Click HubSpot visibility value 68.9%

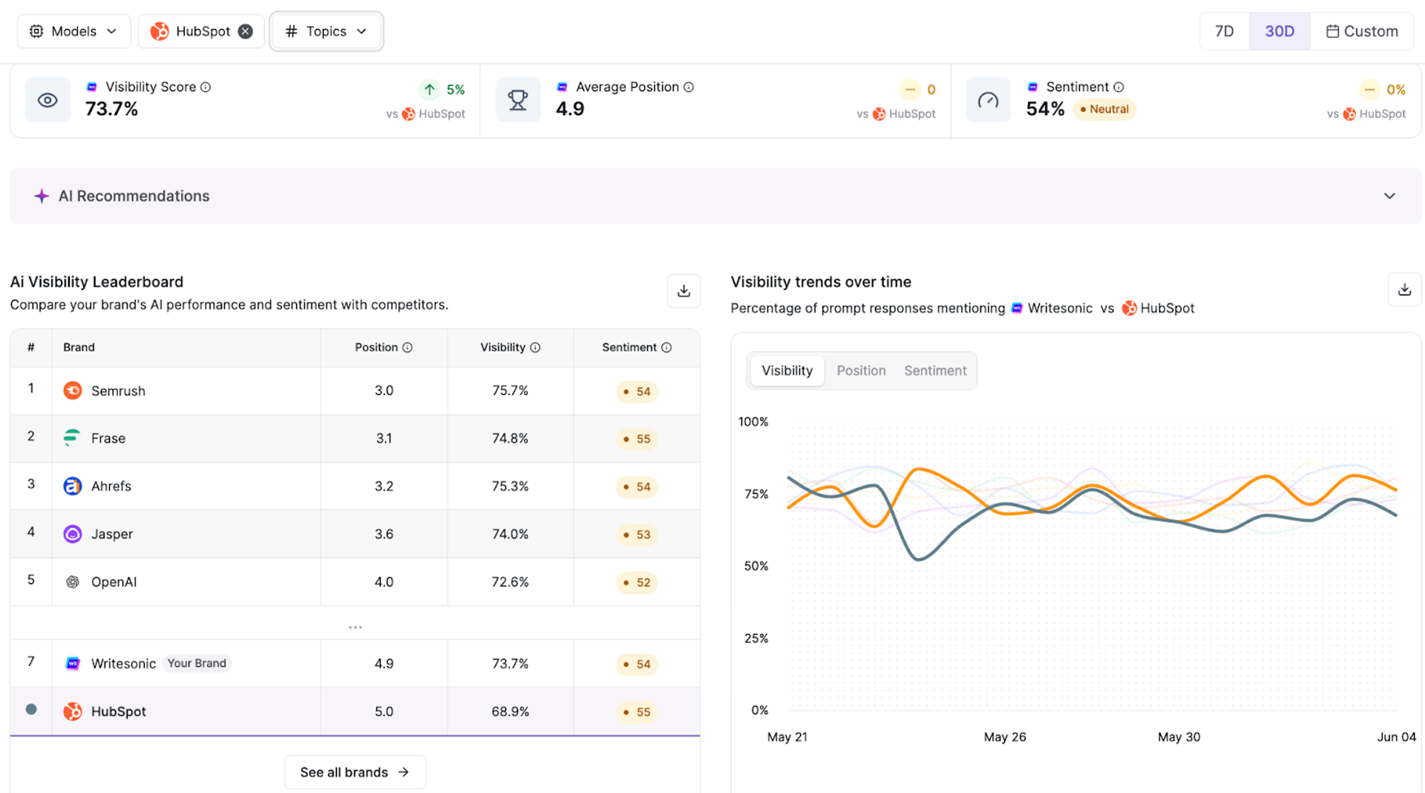pos(510,711)
